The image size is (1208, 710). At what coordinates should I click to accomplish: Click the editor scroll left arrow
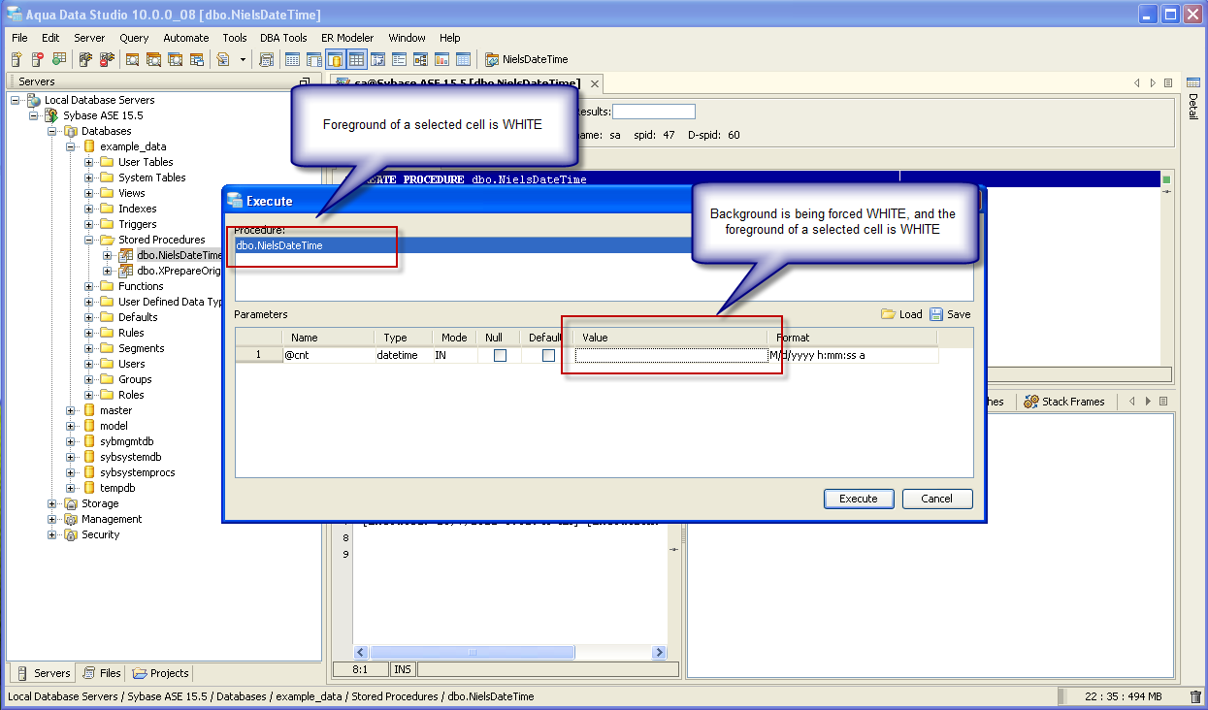point(360,653)
